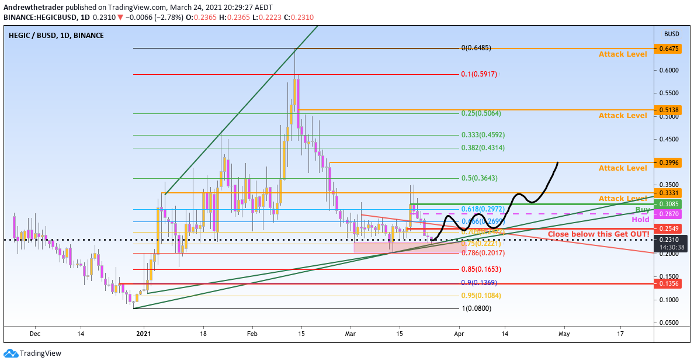Click the C:0.2310 close value in header
Viewport: 694px width, 364px height.
pos(299,18)
